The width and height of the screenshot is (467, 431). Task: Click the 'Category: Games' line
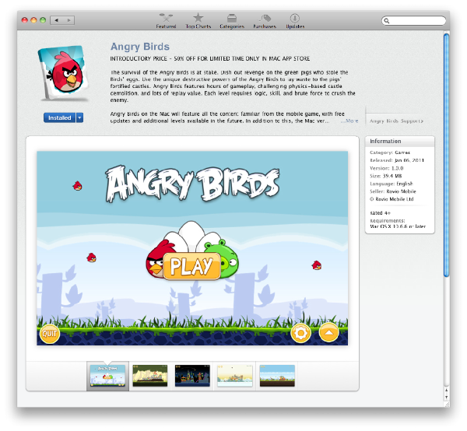click(390, 152)
